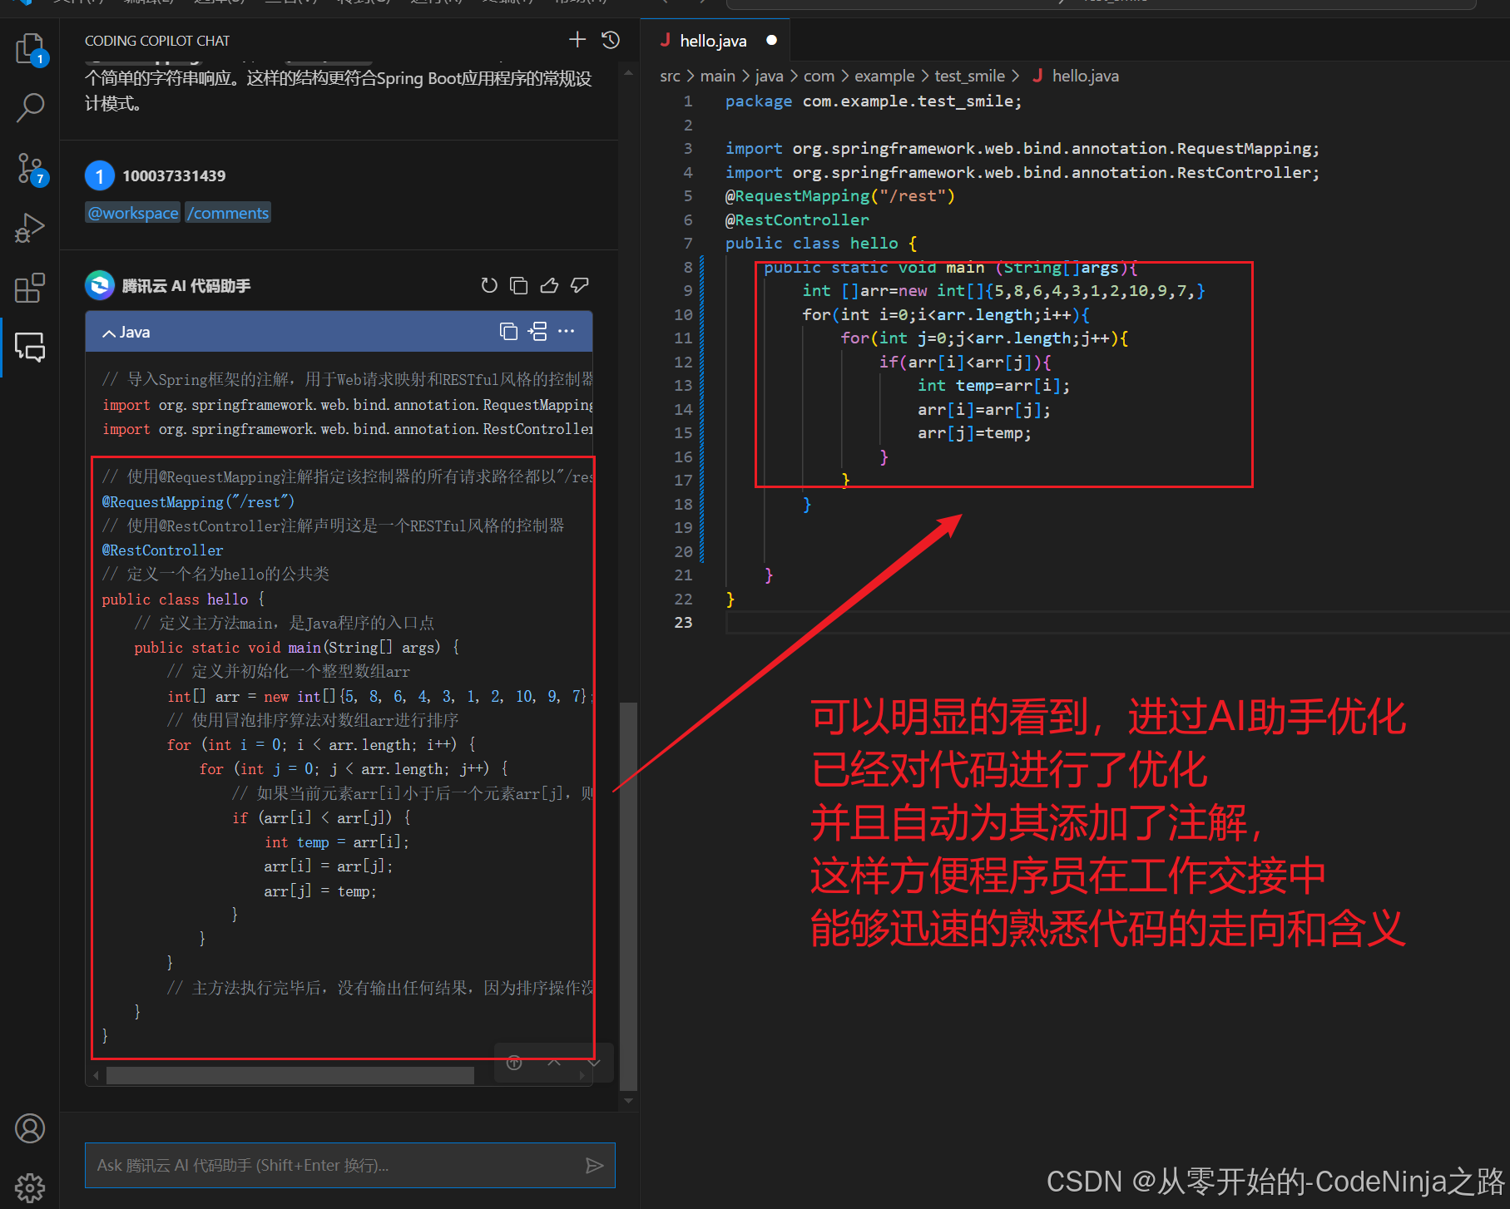
Task: Click the RequestMapping import on line 3
Action: coord(1022,148)
